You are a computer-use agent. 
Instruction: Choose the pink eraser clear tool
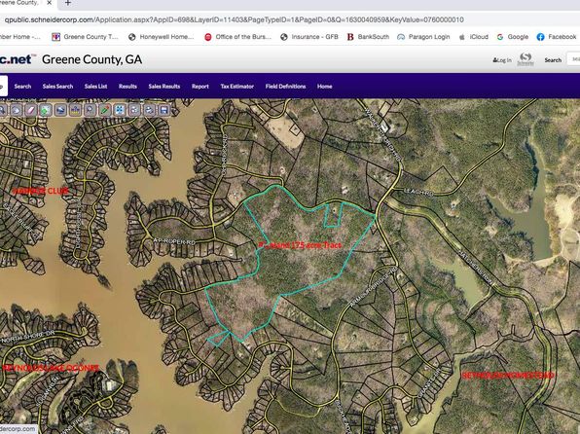[31, 110]
